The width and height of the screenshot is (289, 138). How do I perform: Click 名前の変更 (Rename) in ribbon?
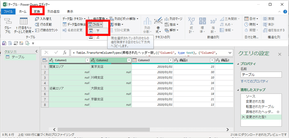coord(73,30)
